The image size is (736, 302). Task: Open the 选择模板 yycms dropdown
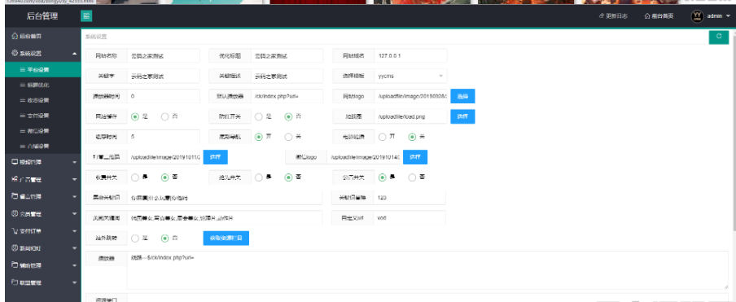click(x=410, y=76)
